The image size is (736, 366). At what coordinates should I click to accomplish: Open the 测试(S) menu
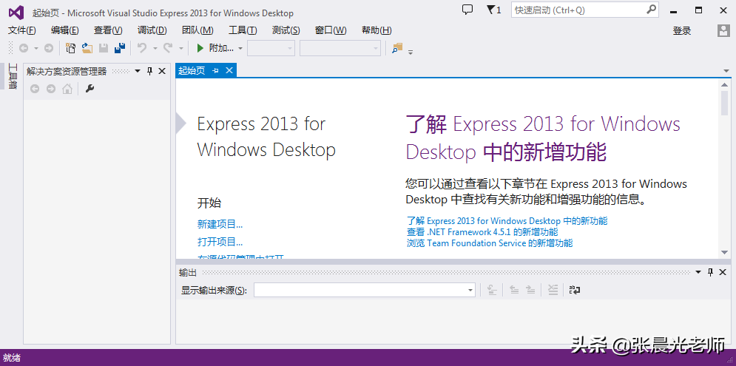click(x=286, y=30)
